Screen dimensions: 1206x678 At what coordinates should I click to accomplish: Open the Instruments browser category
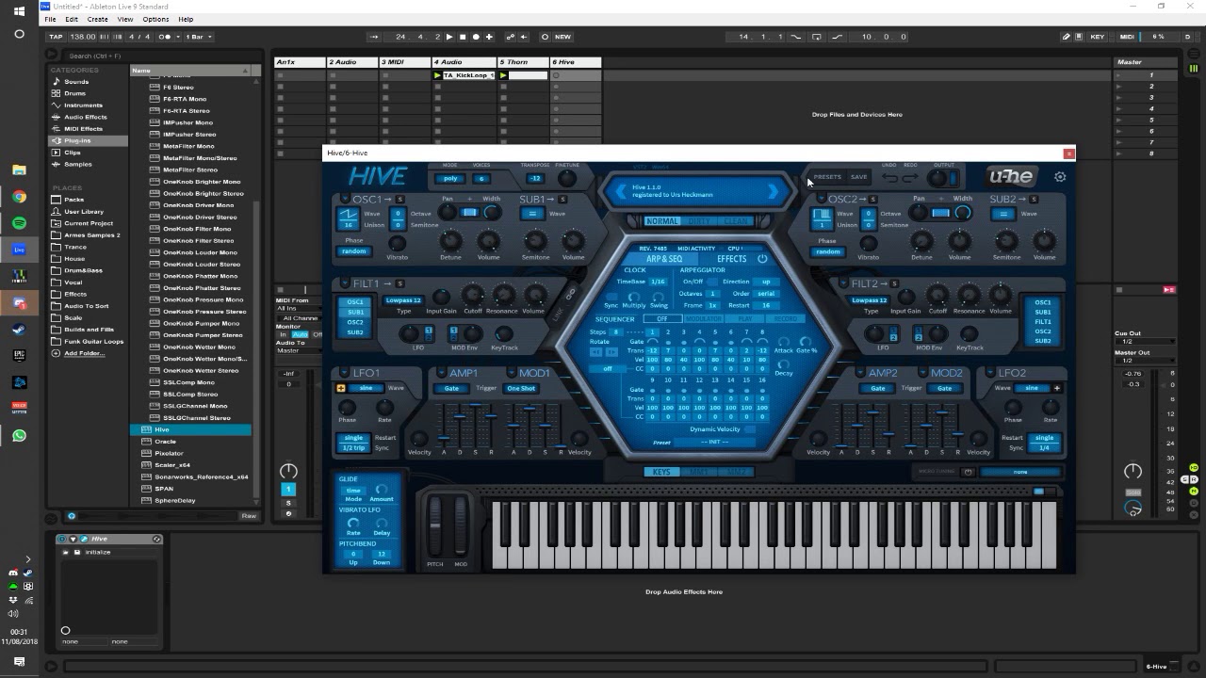(83, 105)
